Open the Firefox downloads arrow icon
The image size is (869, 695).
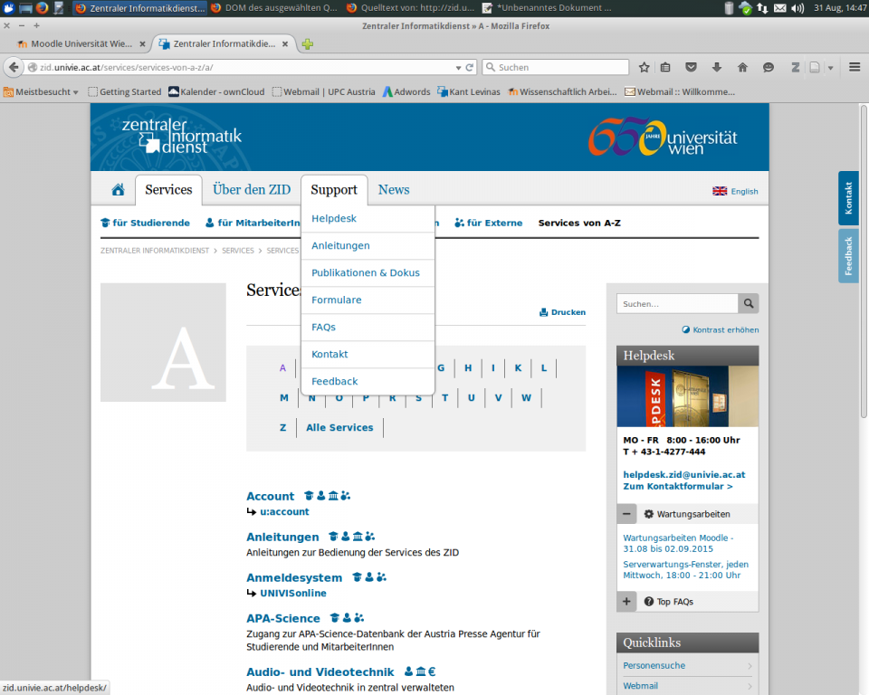[717, 67]
